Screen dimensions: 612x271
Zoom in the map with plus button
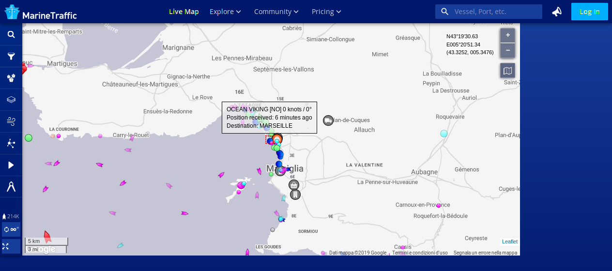point(507,35)
